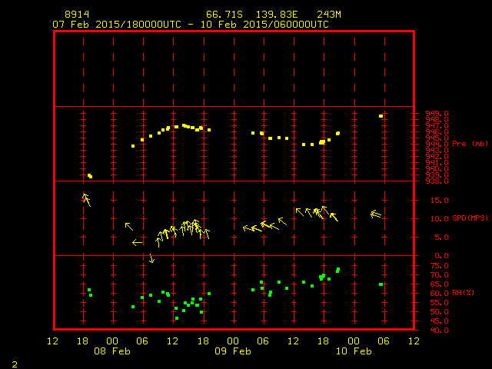Select the 75.0 humidity axis label
Viewport: 492px width, 369px height.
click(x=439, y=266)
